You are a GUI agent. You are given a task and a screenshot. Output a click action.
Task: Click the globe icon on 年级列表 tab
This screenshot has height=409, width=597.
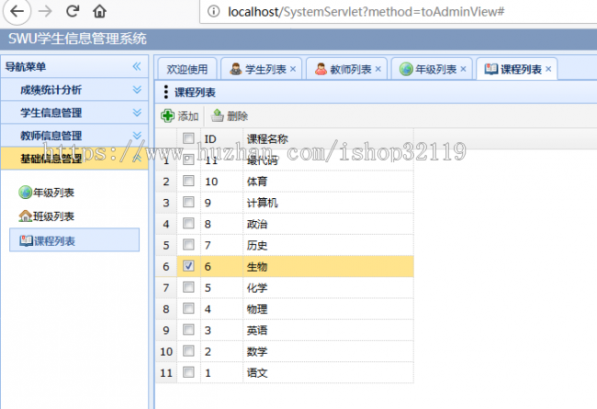coord(406,69)
